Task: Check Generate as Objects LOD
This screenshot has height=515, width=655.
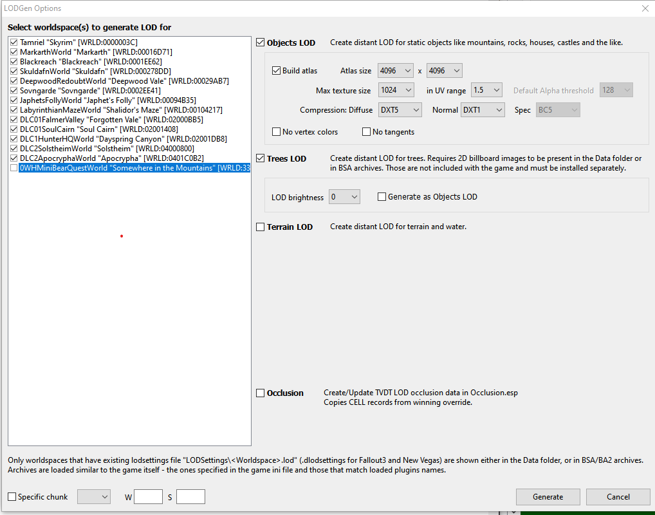Action: [x=382, y=196]
